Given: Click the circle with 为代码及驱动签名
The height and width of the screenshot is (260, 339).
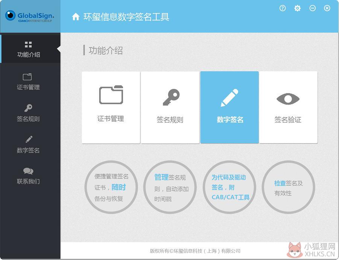Looking at the screenshot, I should pyautogui.click(x=230, y=187).
